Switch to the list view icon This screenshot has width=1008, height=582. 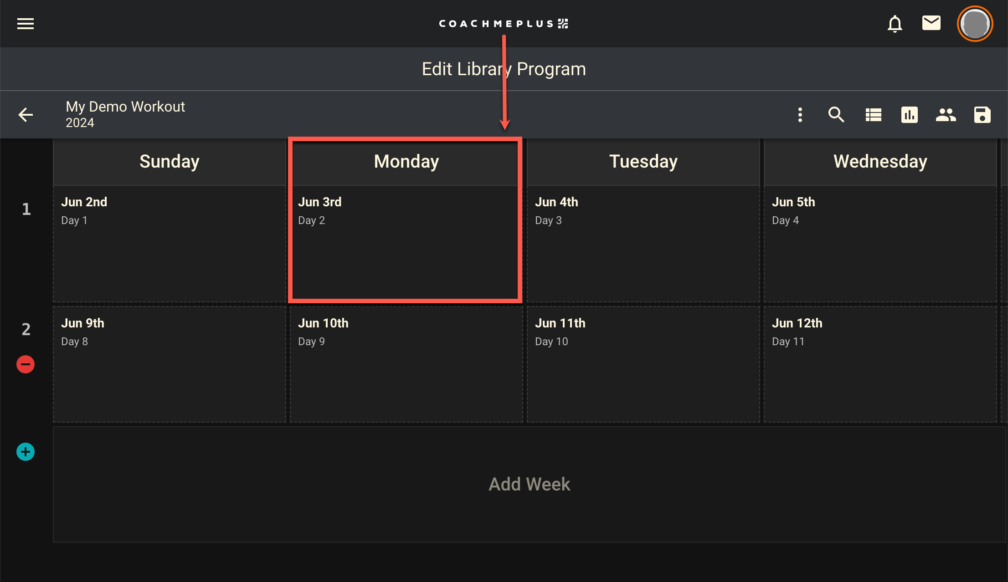(873, 115)
